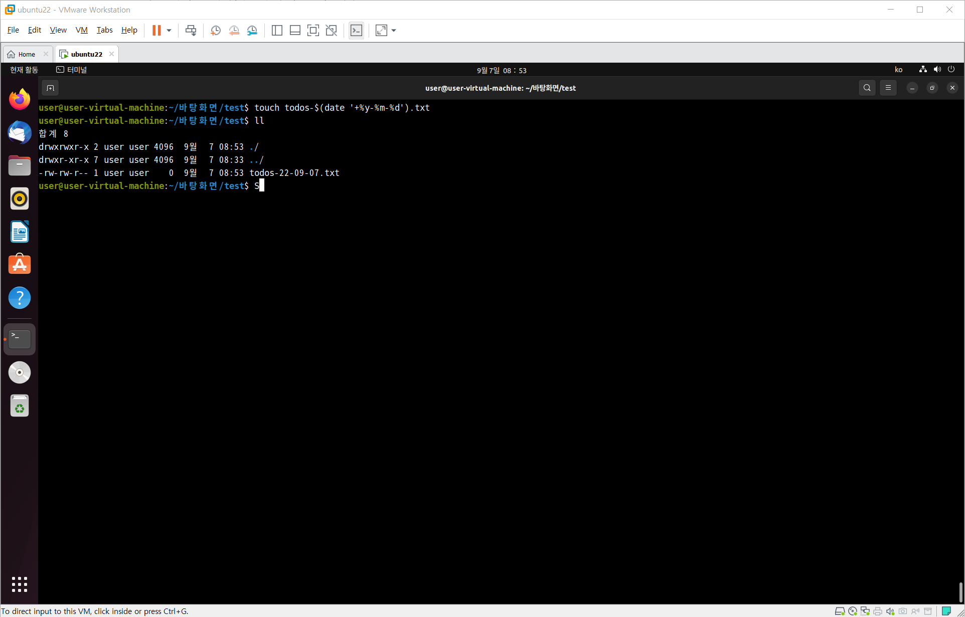Click Send Ctrl+Alt+Del toolbar icon

click(x=191, y=31)
